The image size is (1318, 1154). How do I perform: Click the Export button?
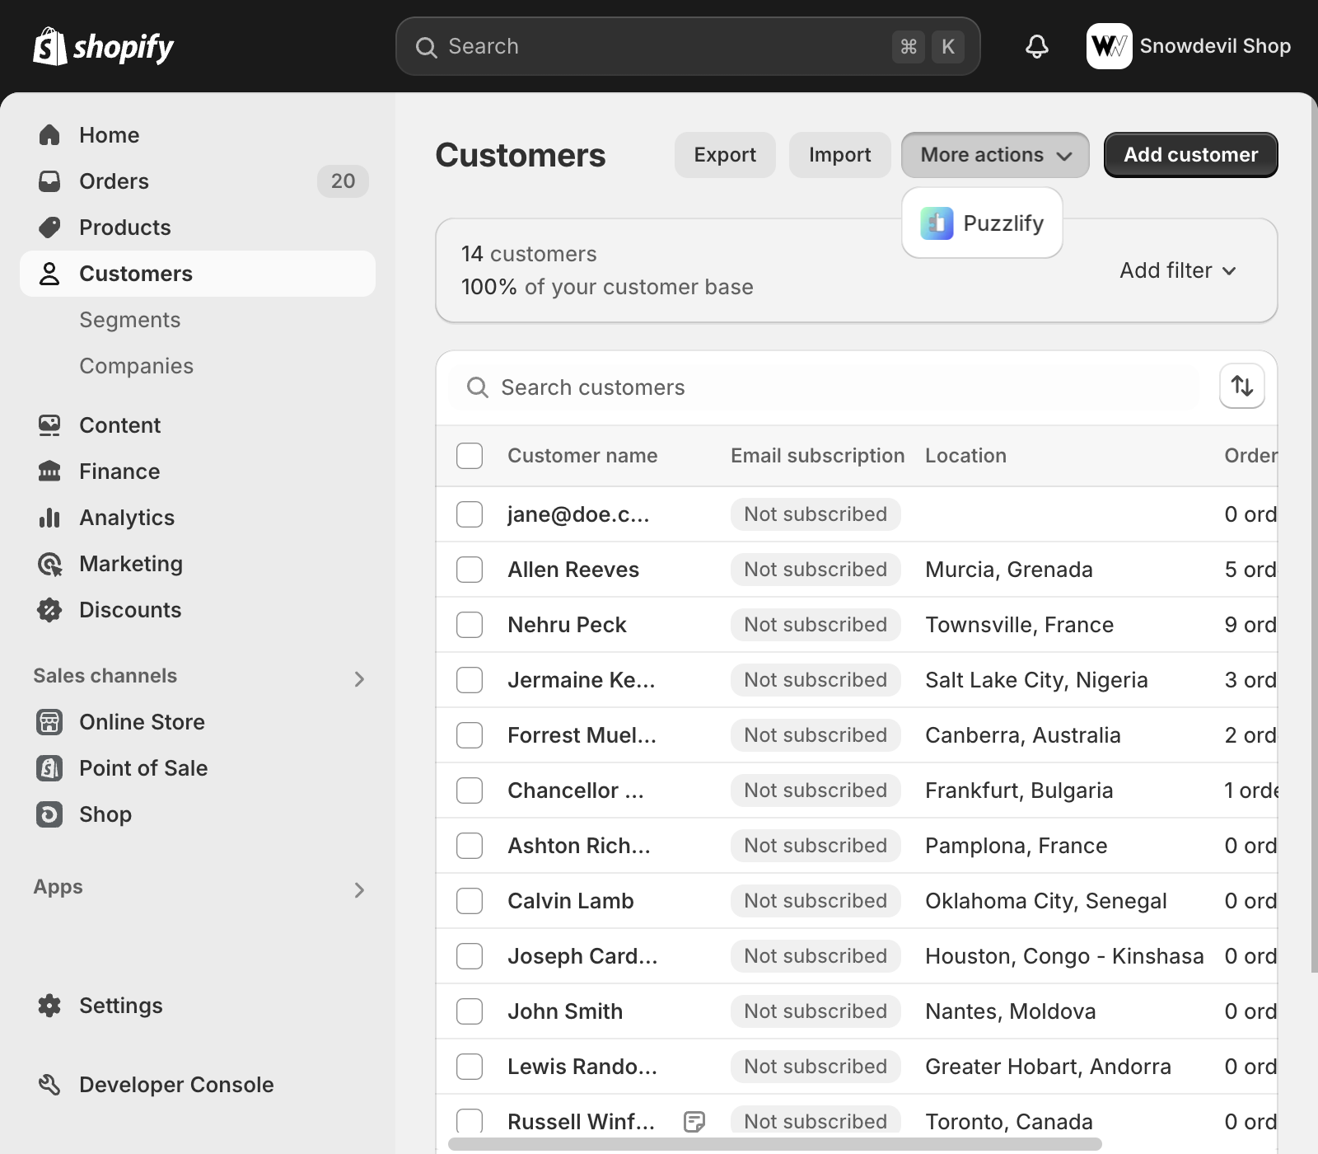tap(724, 155)
